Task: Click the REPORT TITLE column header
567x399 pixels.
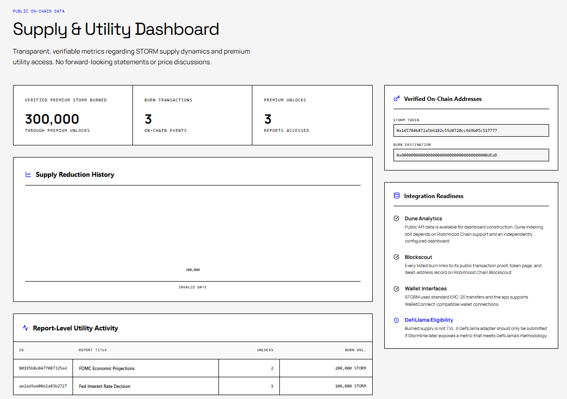Action: pyautogui.click(x=93, y=350)
